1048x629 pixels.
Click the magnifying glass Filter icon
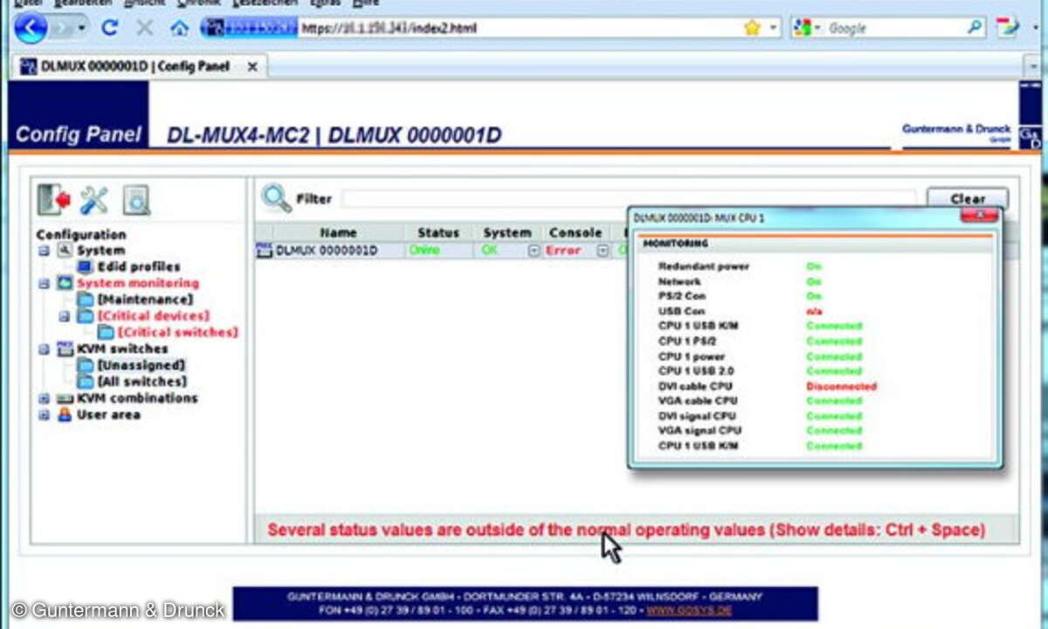276,198
